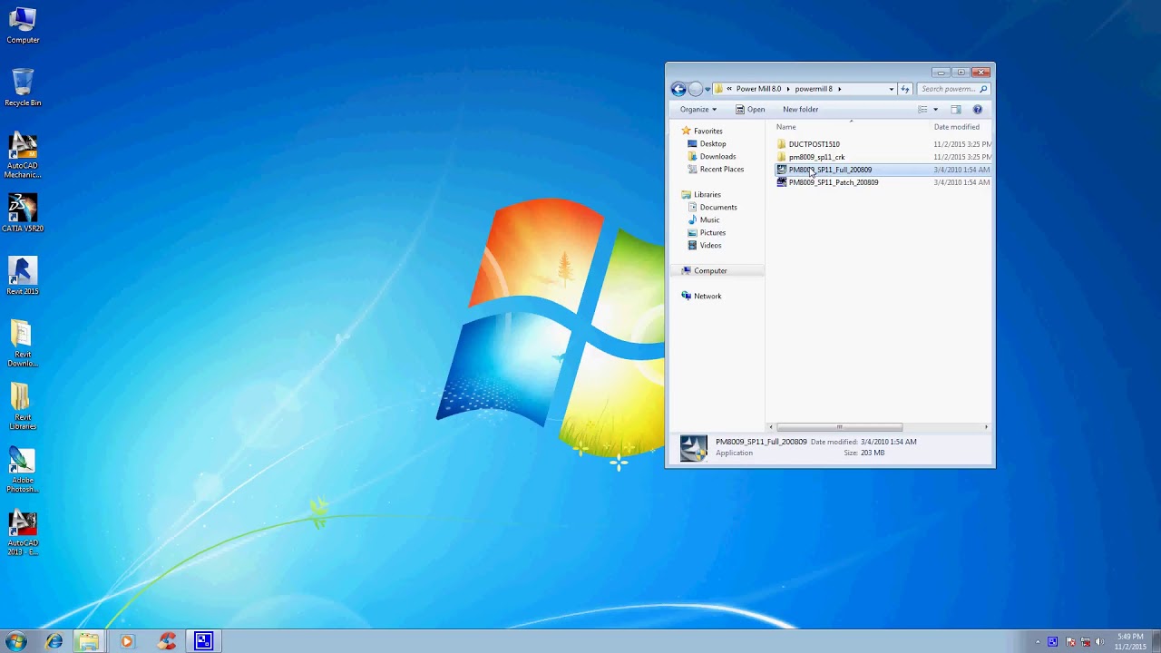Click the blue recorder icon in system tray

point(1052,642)
